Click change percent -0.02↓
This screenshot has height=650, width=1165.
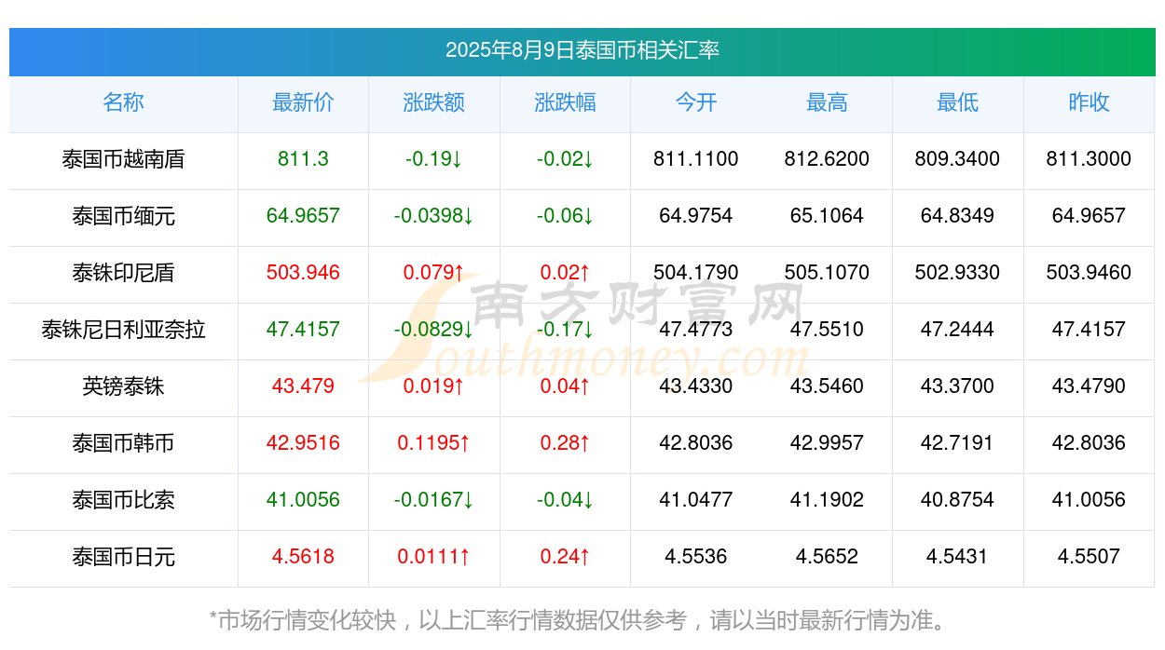pyautogui.click(x=565, y=159)
